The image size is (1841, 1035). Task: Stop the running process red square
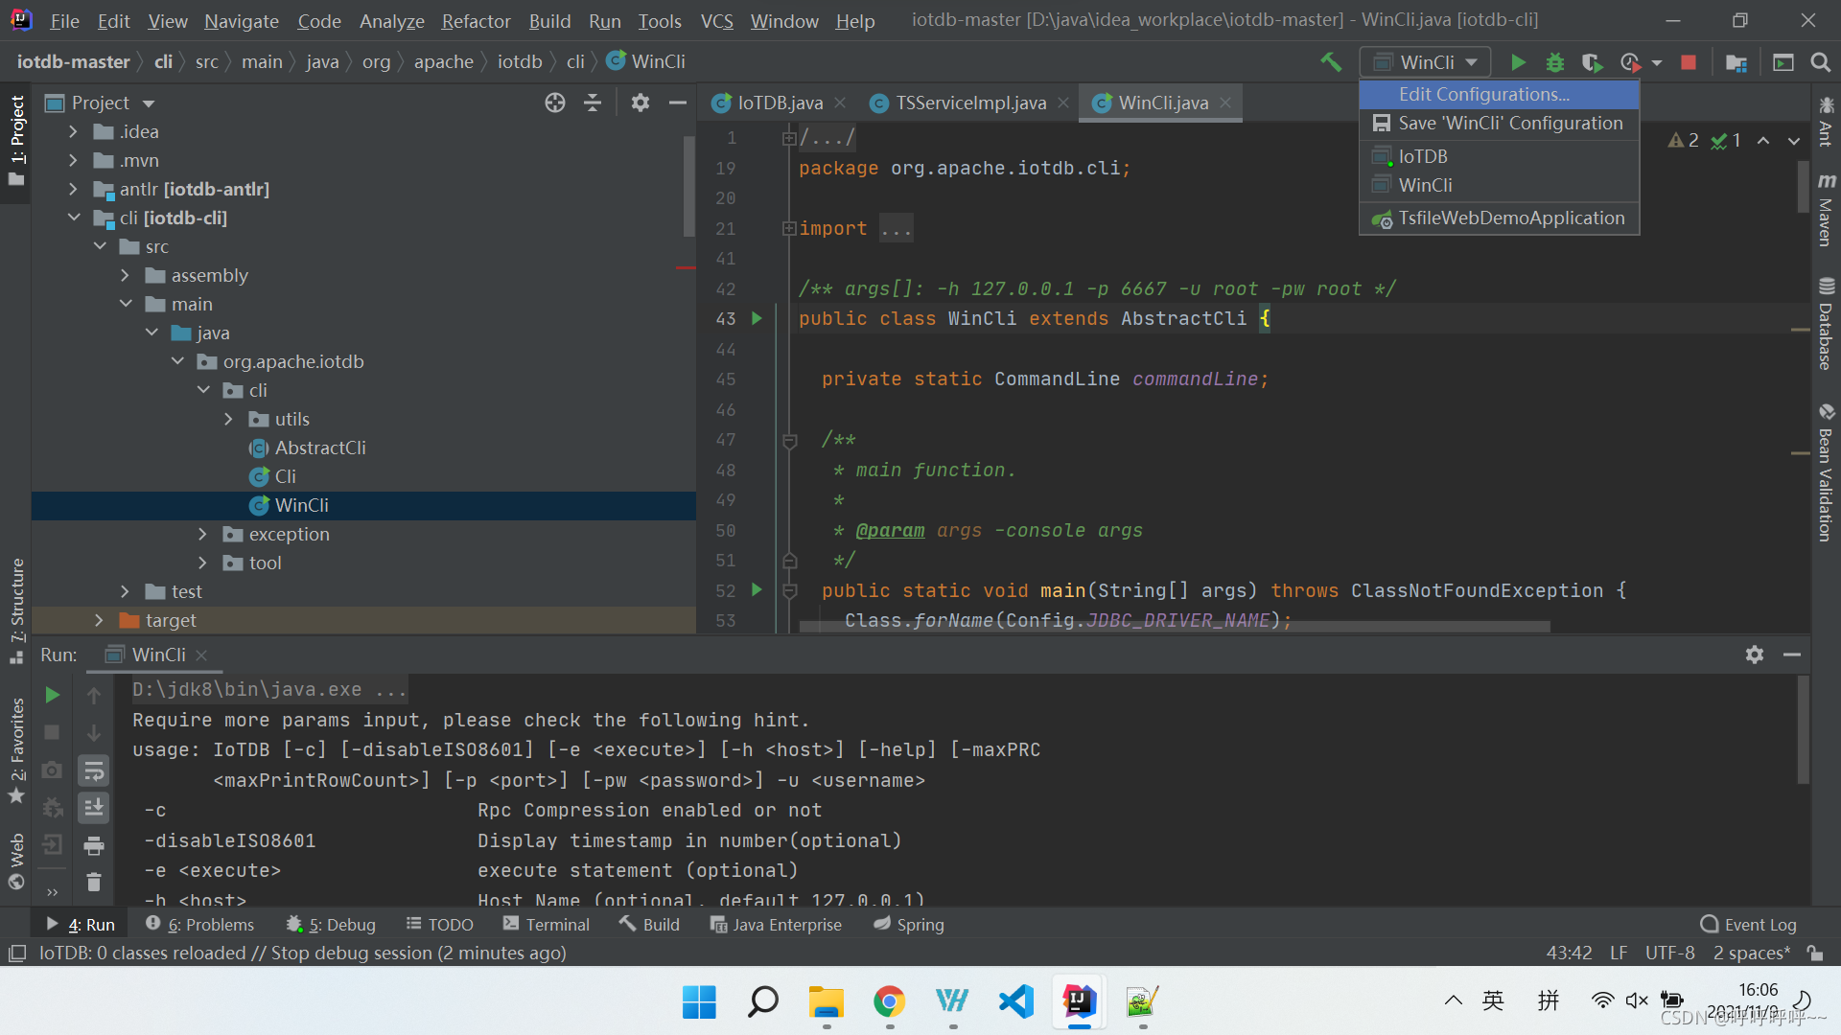[1689, 62]
